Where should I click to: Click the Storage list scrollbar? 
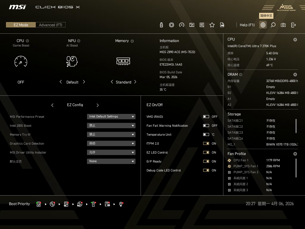tap(296, 126)
